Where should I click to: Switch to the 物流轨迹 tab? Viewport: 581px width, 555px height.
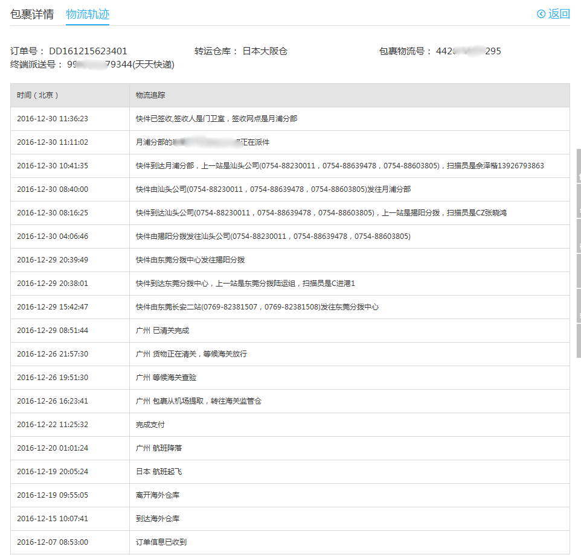click(88, 14)
